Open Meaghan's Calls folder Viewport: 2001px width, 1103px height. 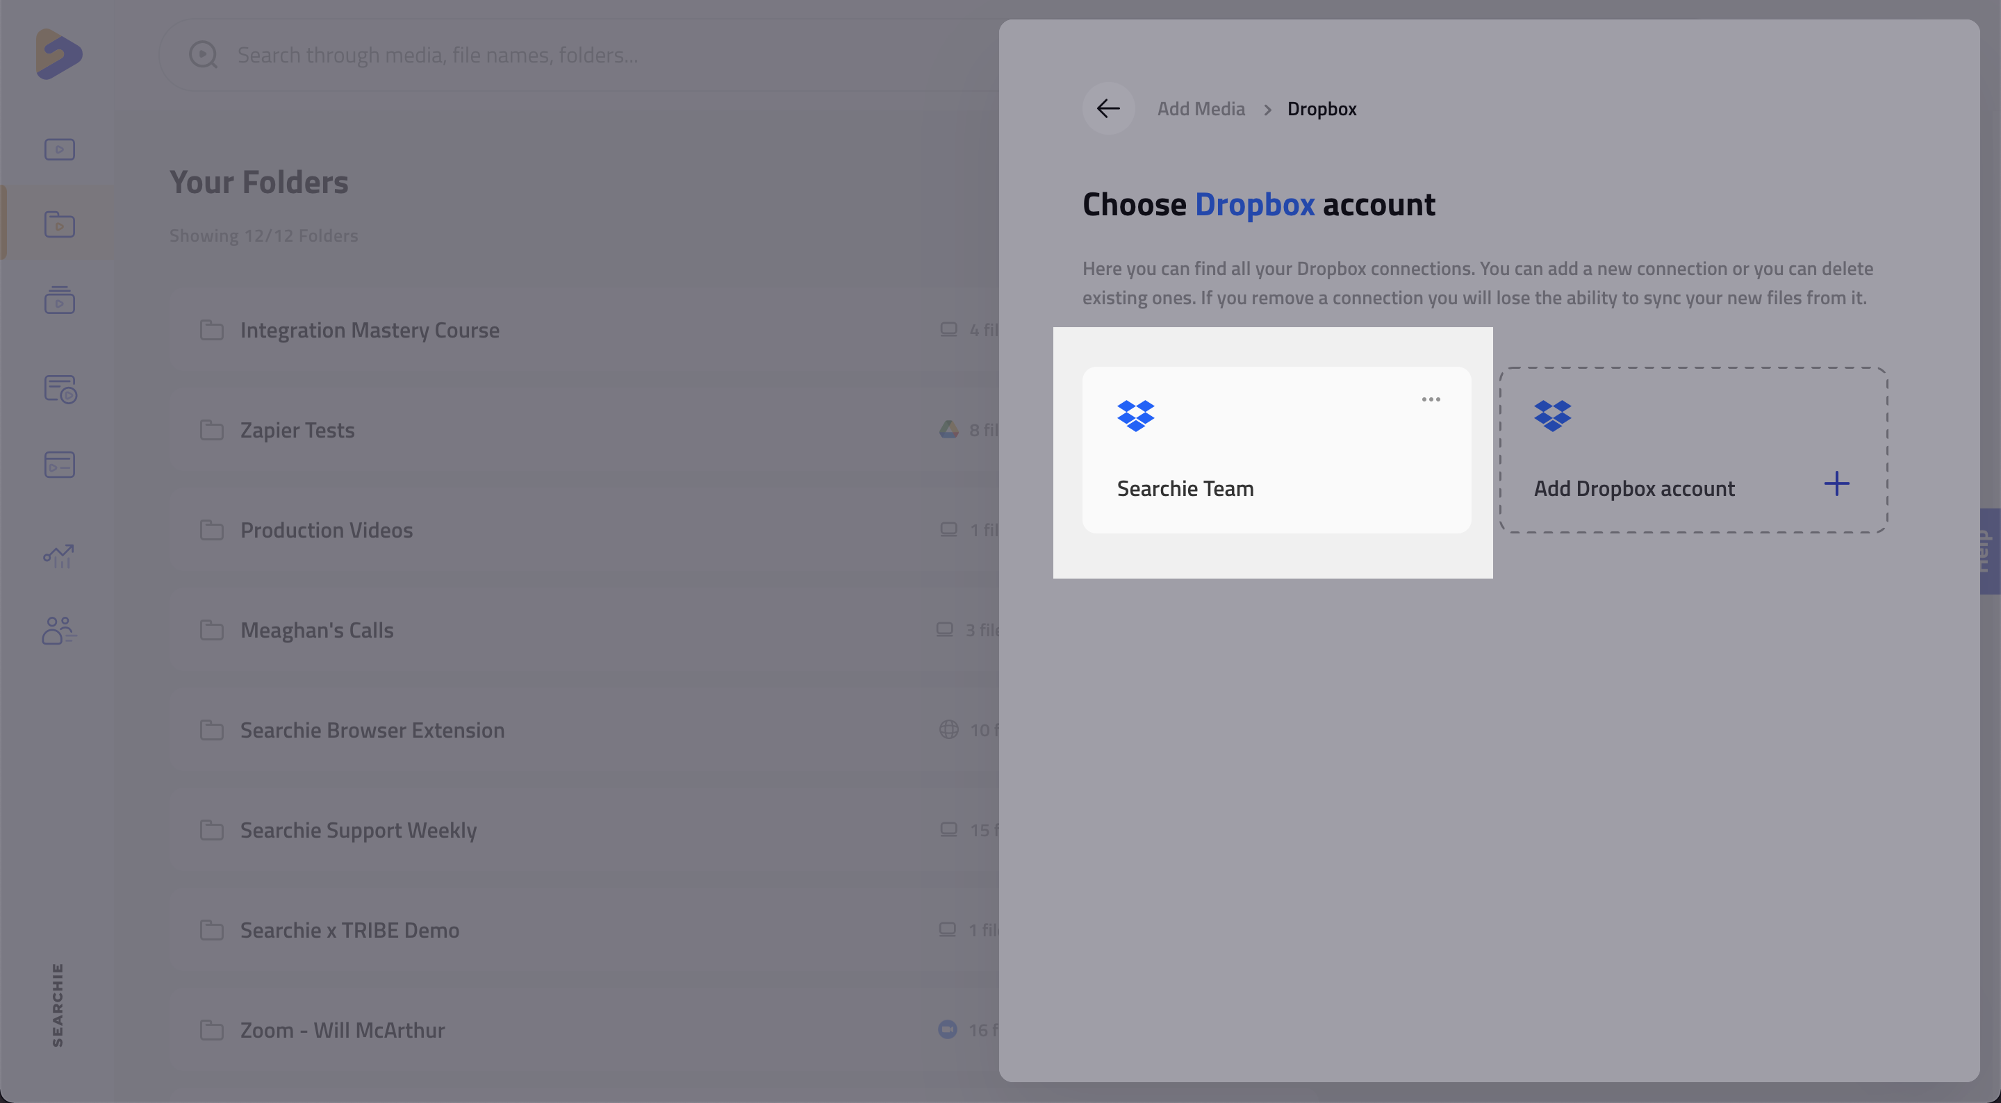[x=584, y=630]
